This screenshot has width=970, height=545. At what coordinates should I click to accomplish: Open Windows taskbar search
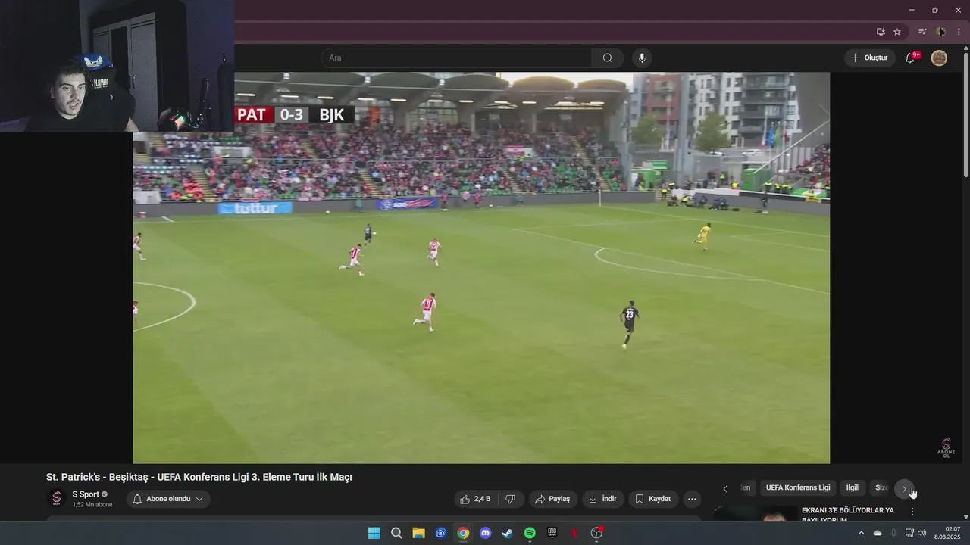point(396,533)
